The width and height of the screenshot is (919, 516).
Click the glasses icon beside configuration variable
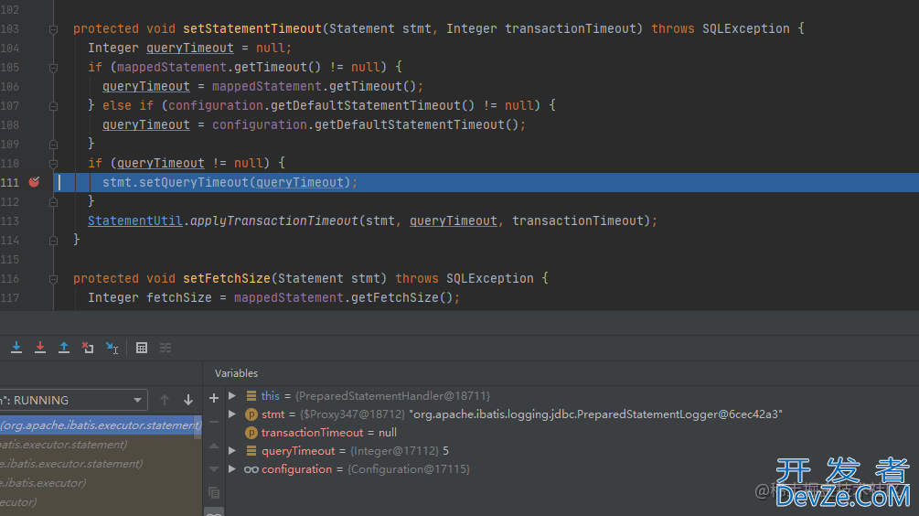coord(251,469)
